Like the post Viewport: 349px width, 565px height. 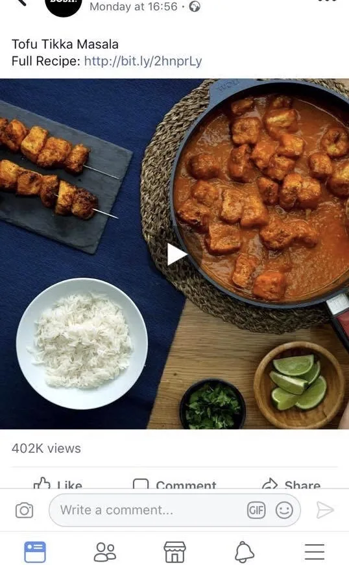coord(58,483)
